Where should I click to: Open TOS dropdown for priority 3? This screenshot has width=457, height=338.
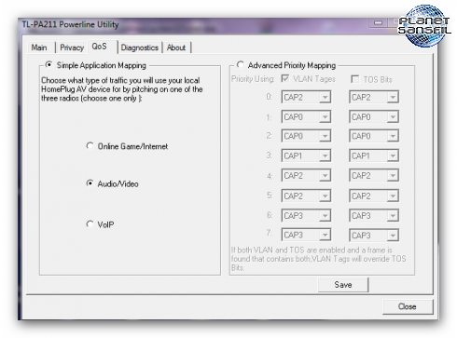[374, 155]
